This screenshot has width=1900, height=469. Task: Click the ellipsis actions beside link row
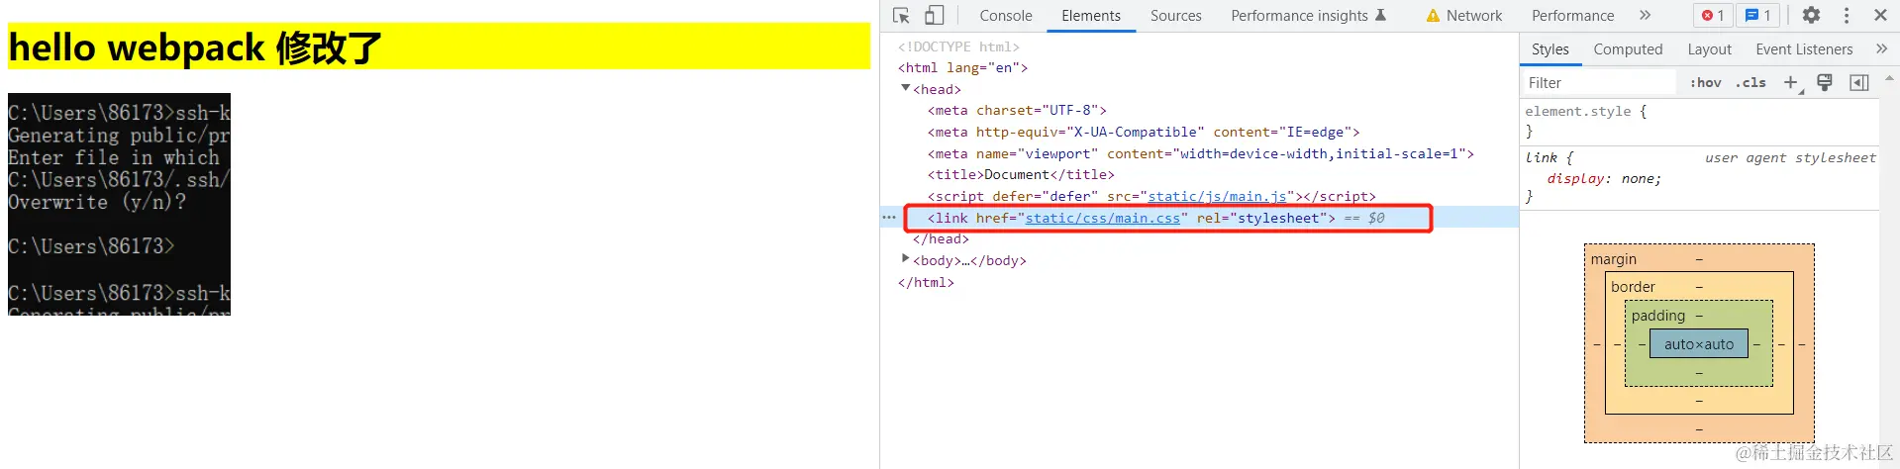889,218
